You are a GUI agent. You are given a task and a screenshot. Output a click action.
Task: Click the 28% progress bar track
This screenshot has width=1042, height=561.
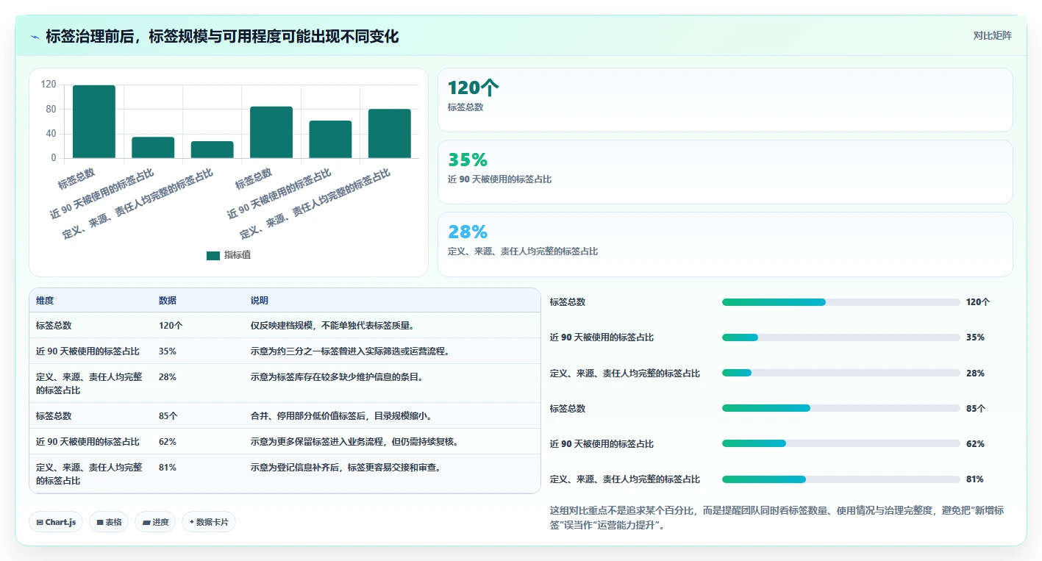click(841, 373)
